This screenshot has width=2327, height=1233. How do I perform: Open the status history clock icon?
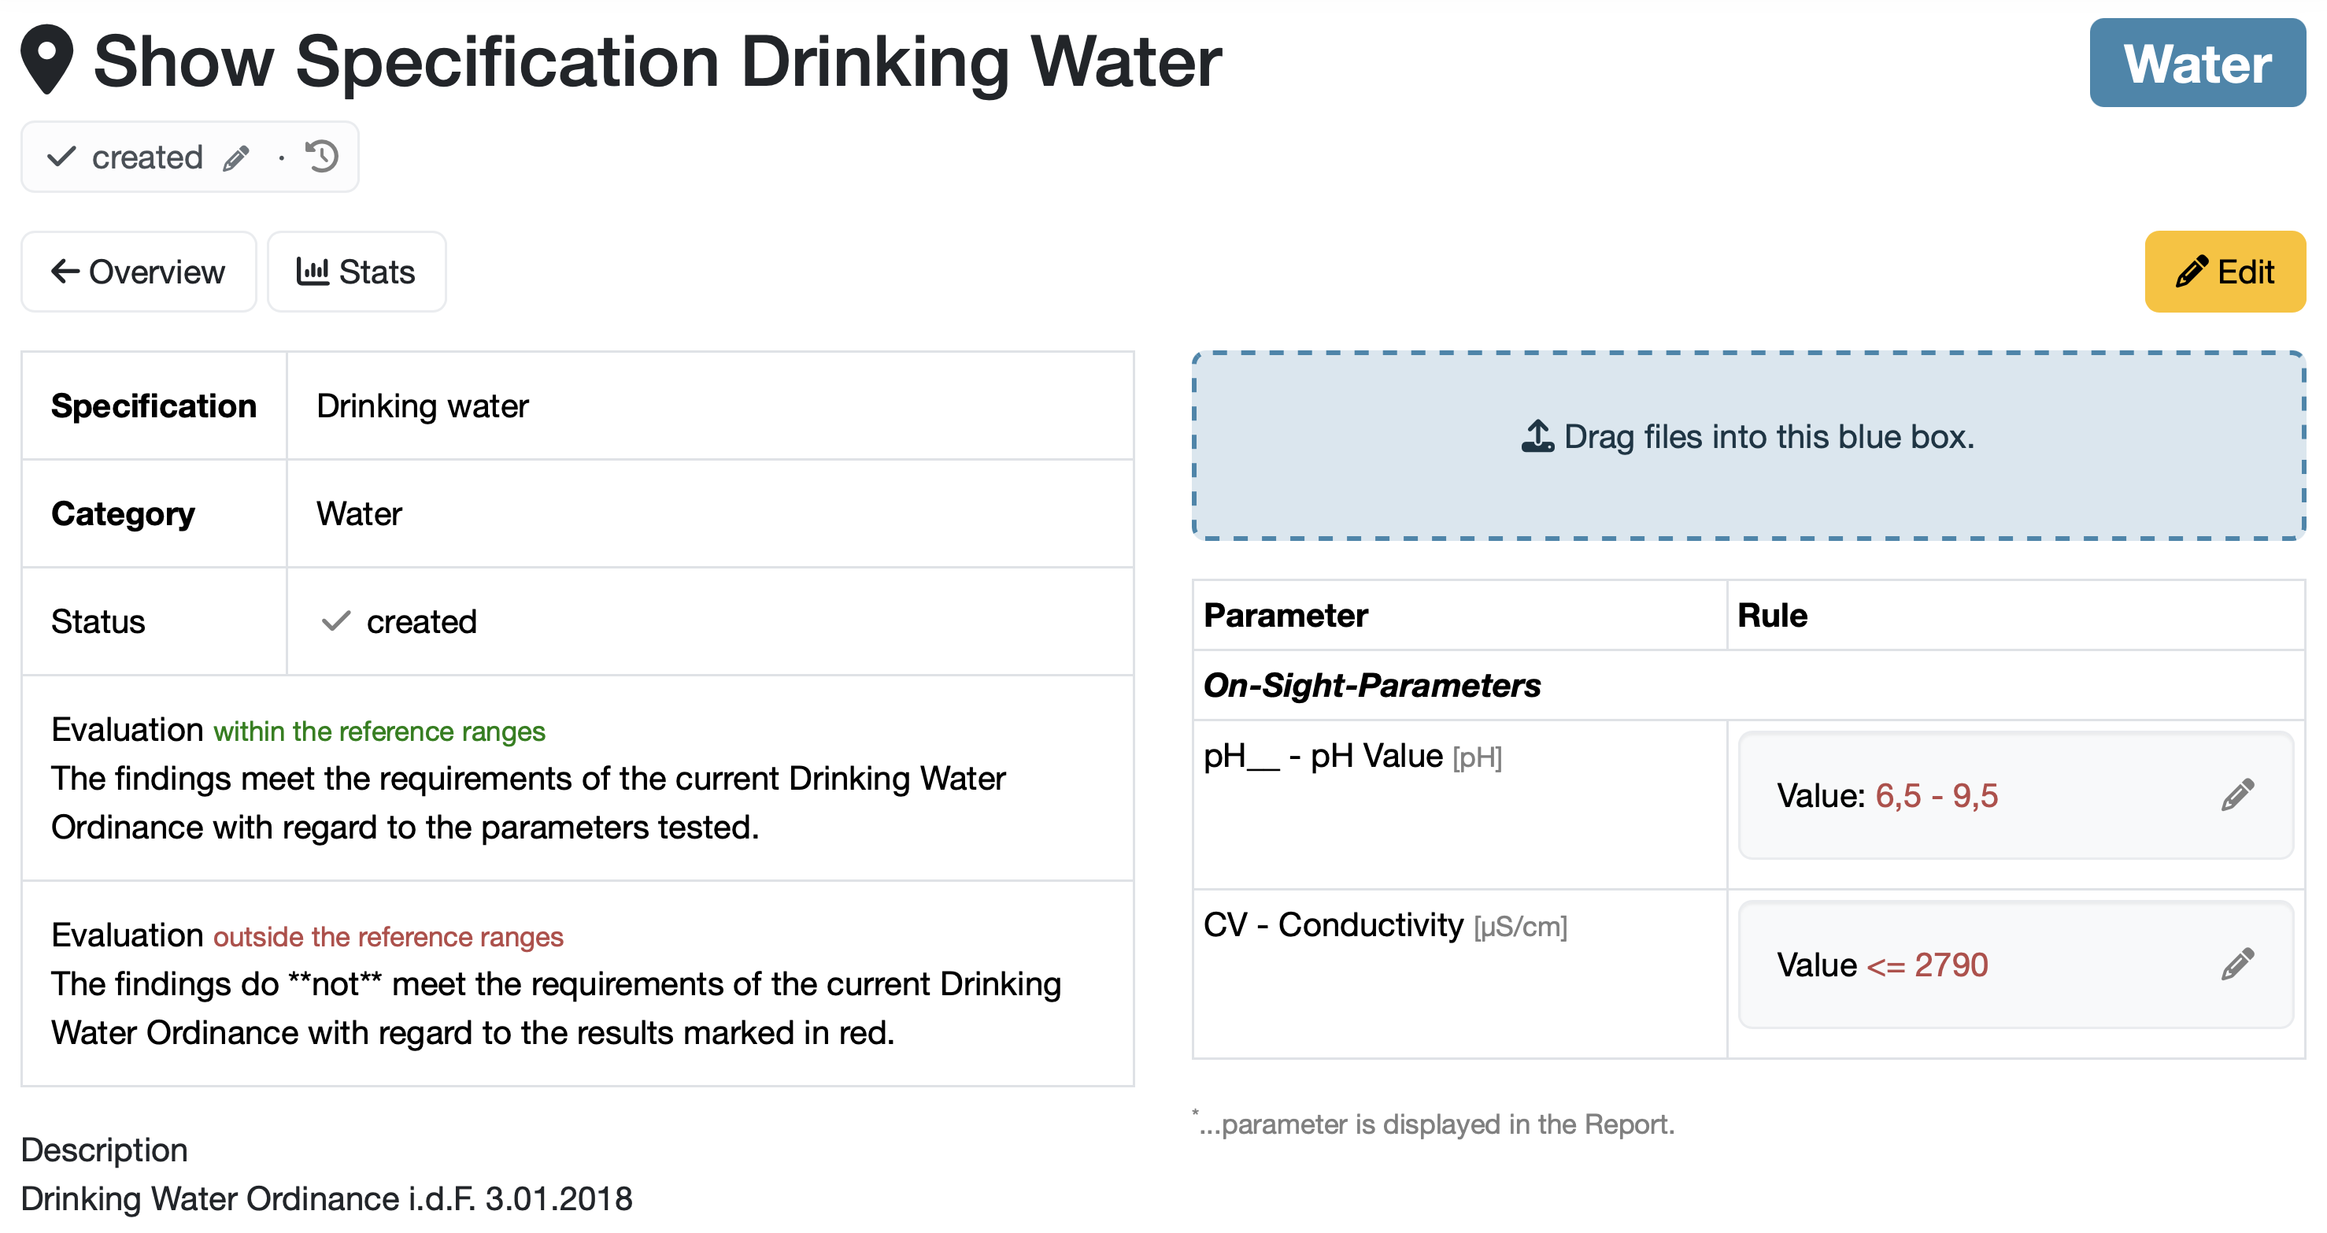click(322, 156)
